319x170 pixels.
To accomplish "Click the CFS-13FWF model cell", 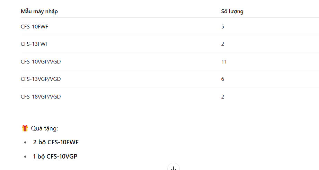I will click(34, 44).
